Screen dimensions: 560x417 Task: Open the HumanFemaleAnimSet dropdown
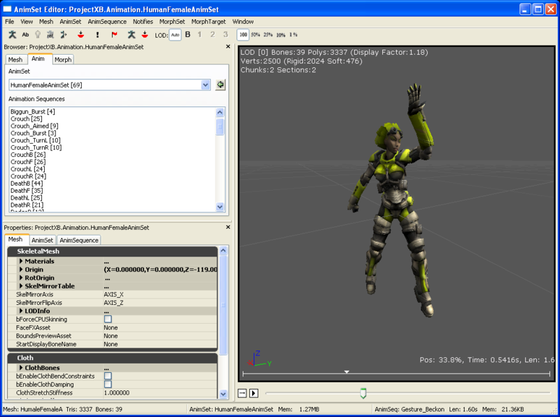click(205, 84)
